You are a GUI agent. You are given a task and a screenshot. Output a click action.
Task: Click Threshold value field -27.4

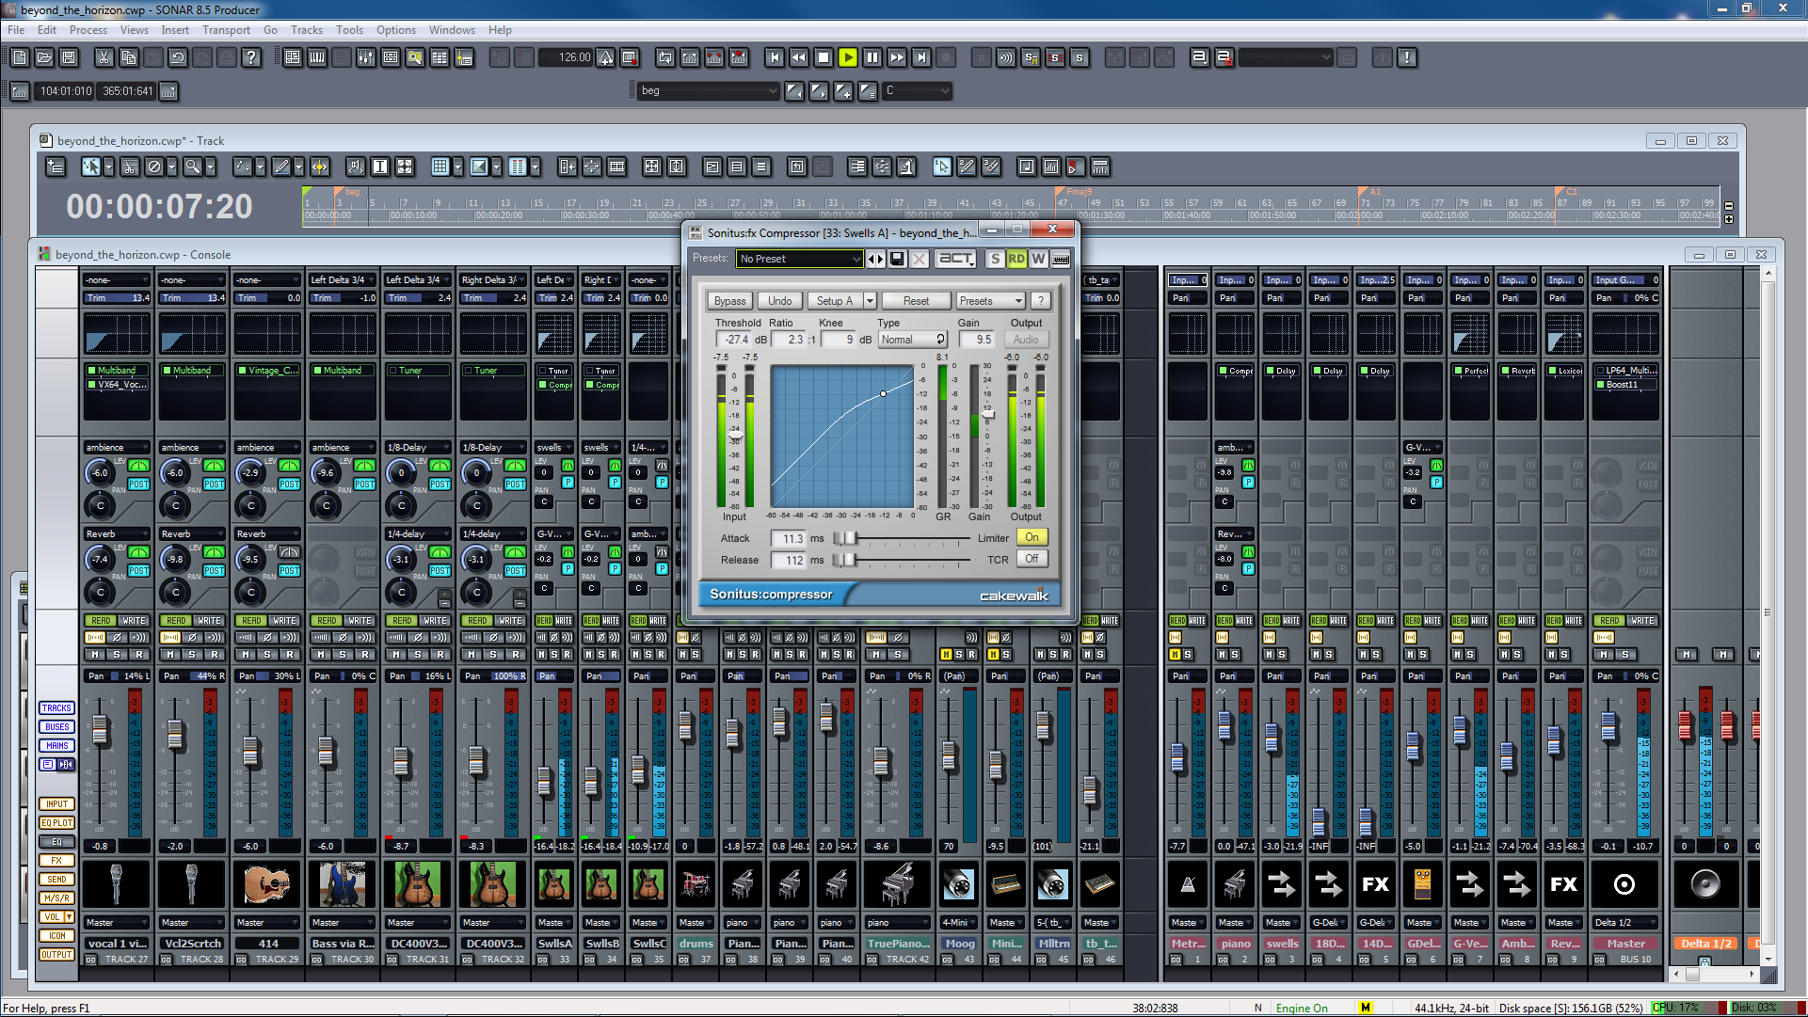[736, 340]
